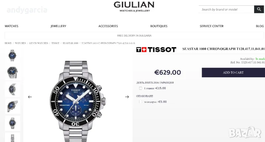
Task: Click the Tissot brand logo
Action: coord(156,50)
